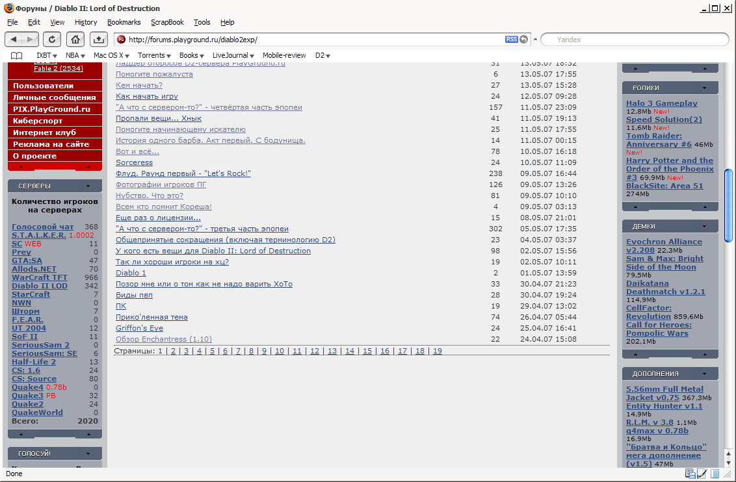Image resolution: width=736 pixels, height=482 pixels.
Task: Collapse the ДОПОЛНЕНИЯ panel arrow
Action: (x=704, y=374)
